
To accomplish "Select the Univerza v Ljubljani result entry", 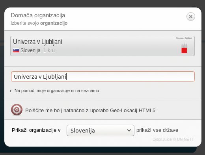I will point(102,46).
